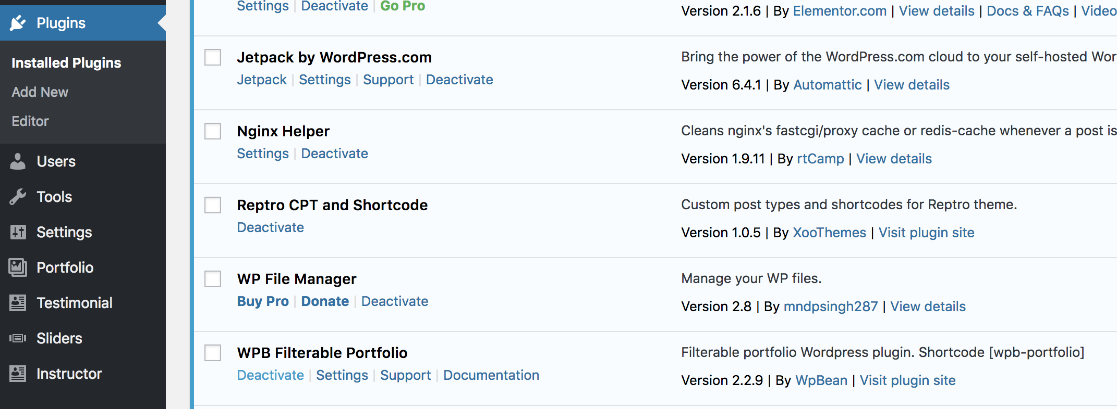Click the Testimonial icon in sidebar
Image resolution: width=1117 pixels, height=409 pixels.
tap(18, 303)
